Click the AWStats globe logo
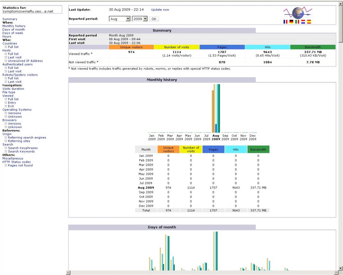 point(298,14)
